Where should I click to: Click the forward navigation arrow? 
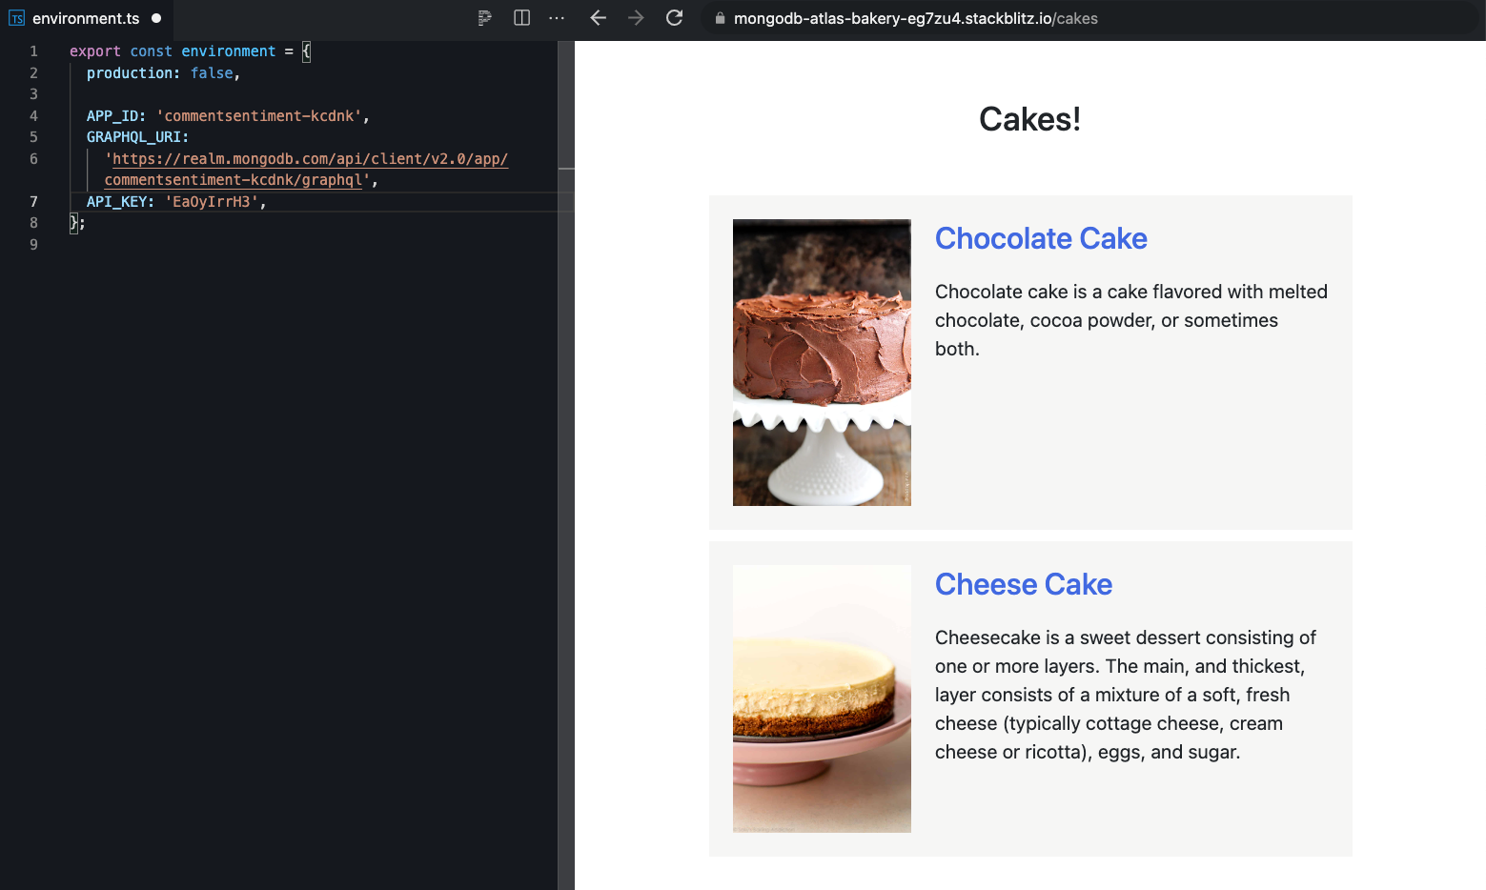click(636, 18)
